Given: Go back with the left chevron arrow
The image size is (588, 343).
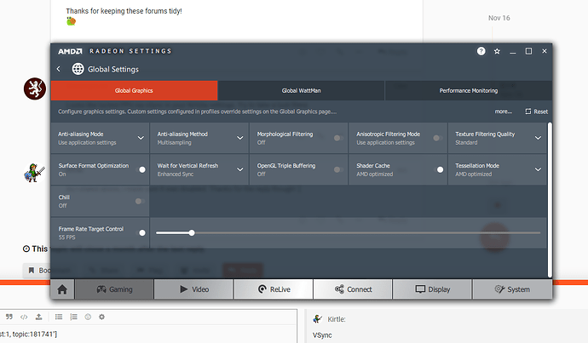Looking at the screenshot, I should click(59, 69).
